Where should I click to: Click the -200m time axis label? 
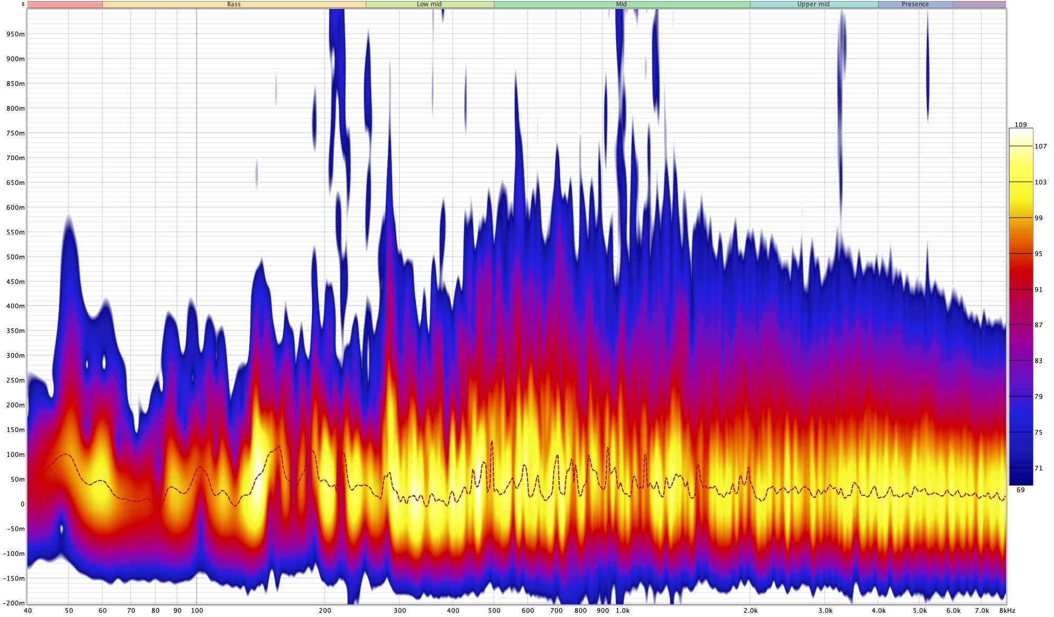[14, 603]
